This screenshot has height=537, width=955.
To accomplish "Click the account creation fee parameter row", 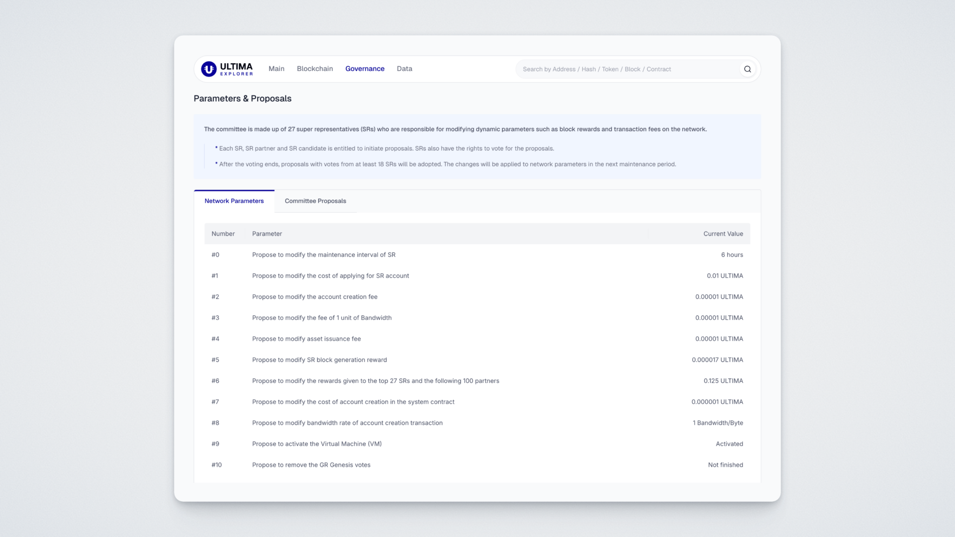I will tap(314, 297).
